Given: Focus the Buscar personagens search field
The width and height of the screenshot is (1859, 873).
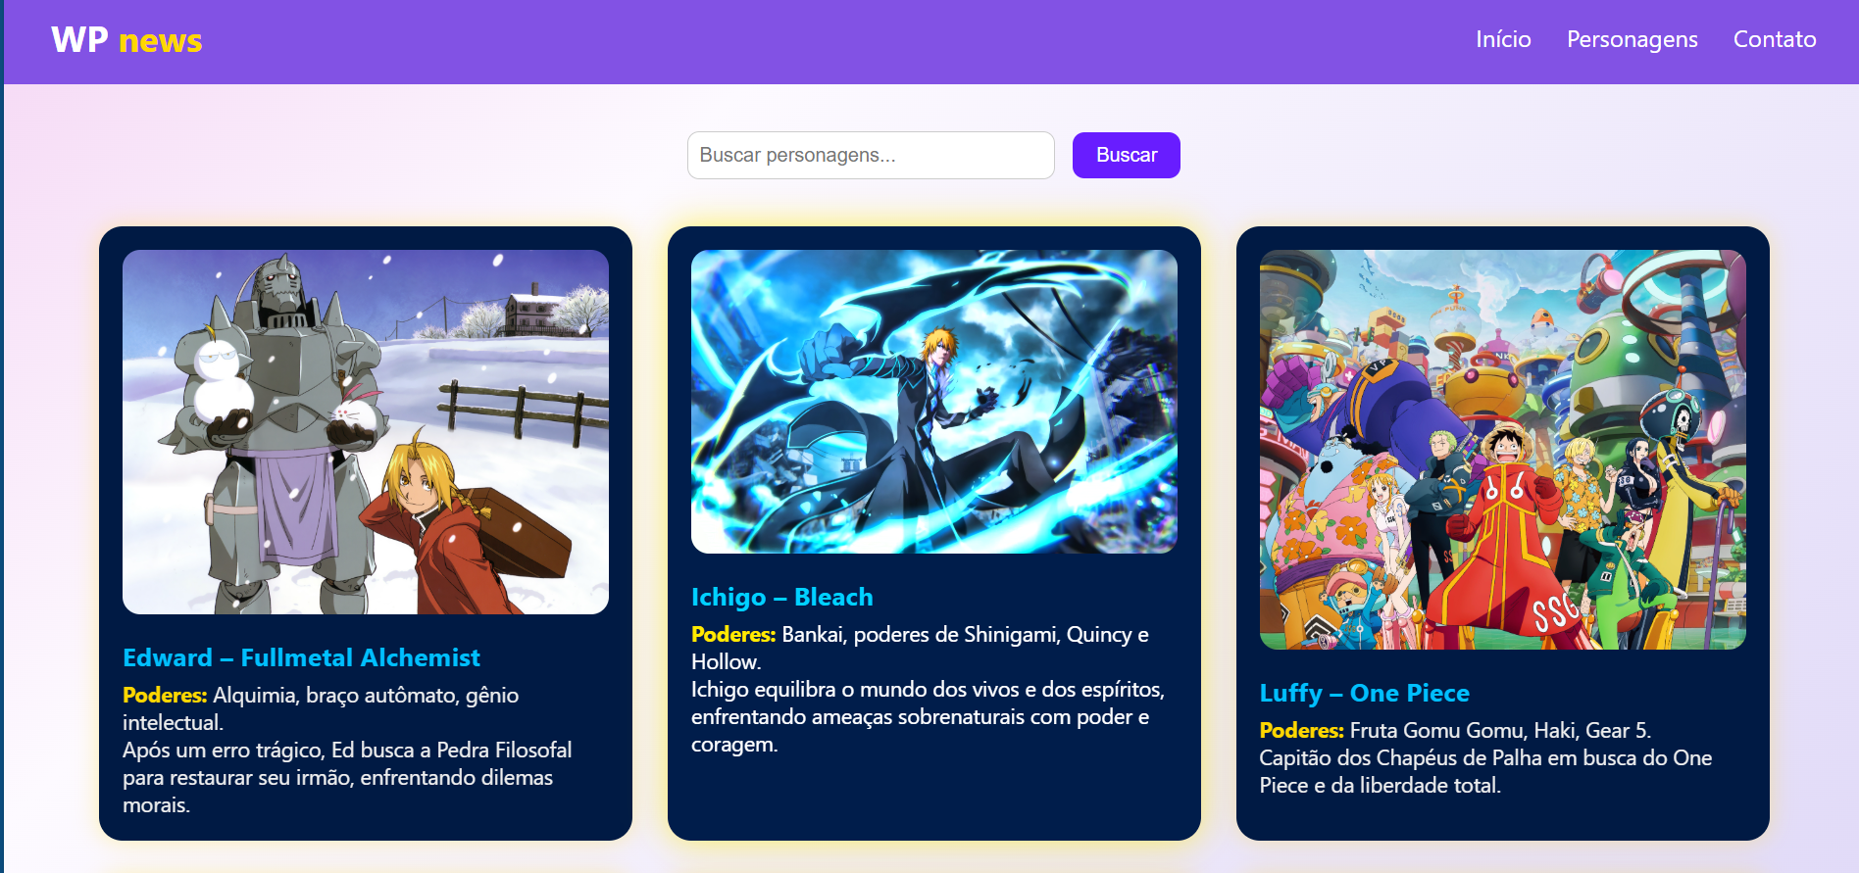Looking at the screenshot, I should 871,155.
